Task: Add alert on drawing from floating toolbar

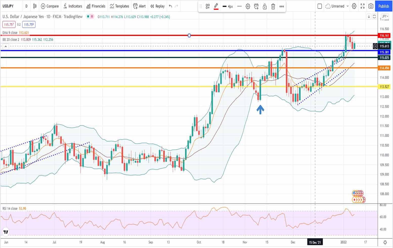Action: pos(256,7)
